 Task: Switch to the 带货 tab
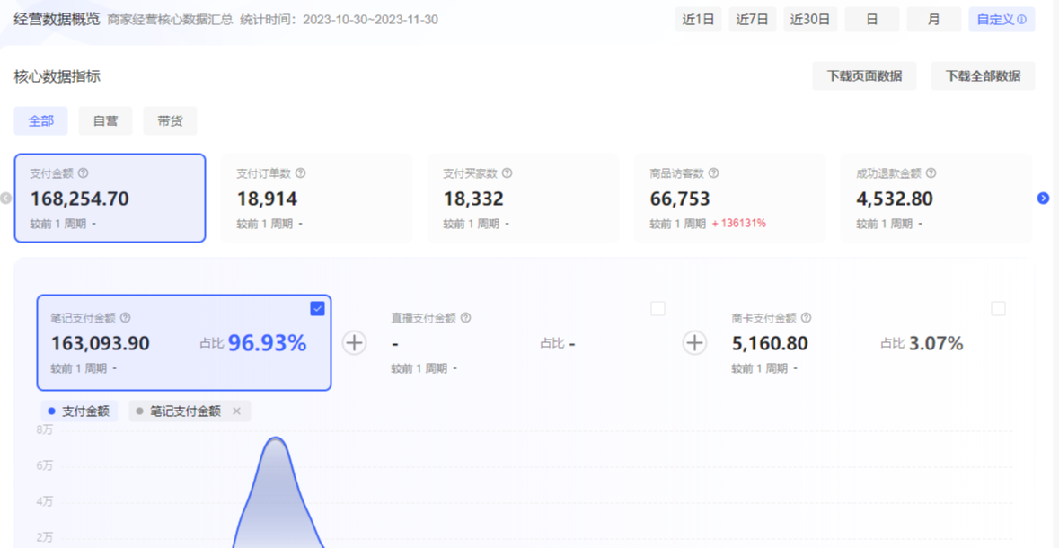[x=170, y=120]
